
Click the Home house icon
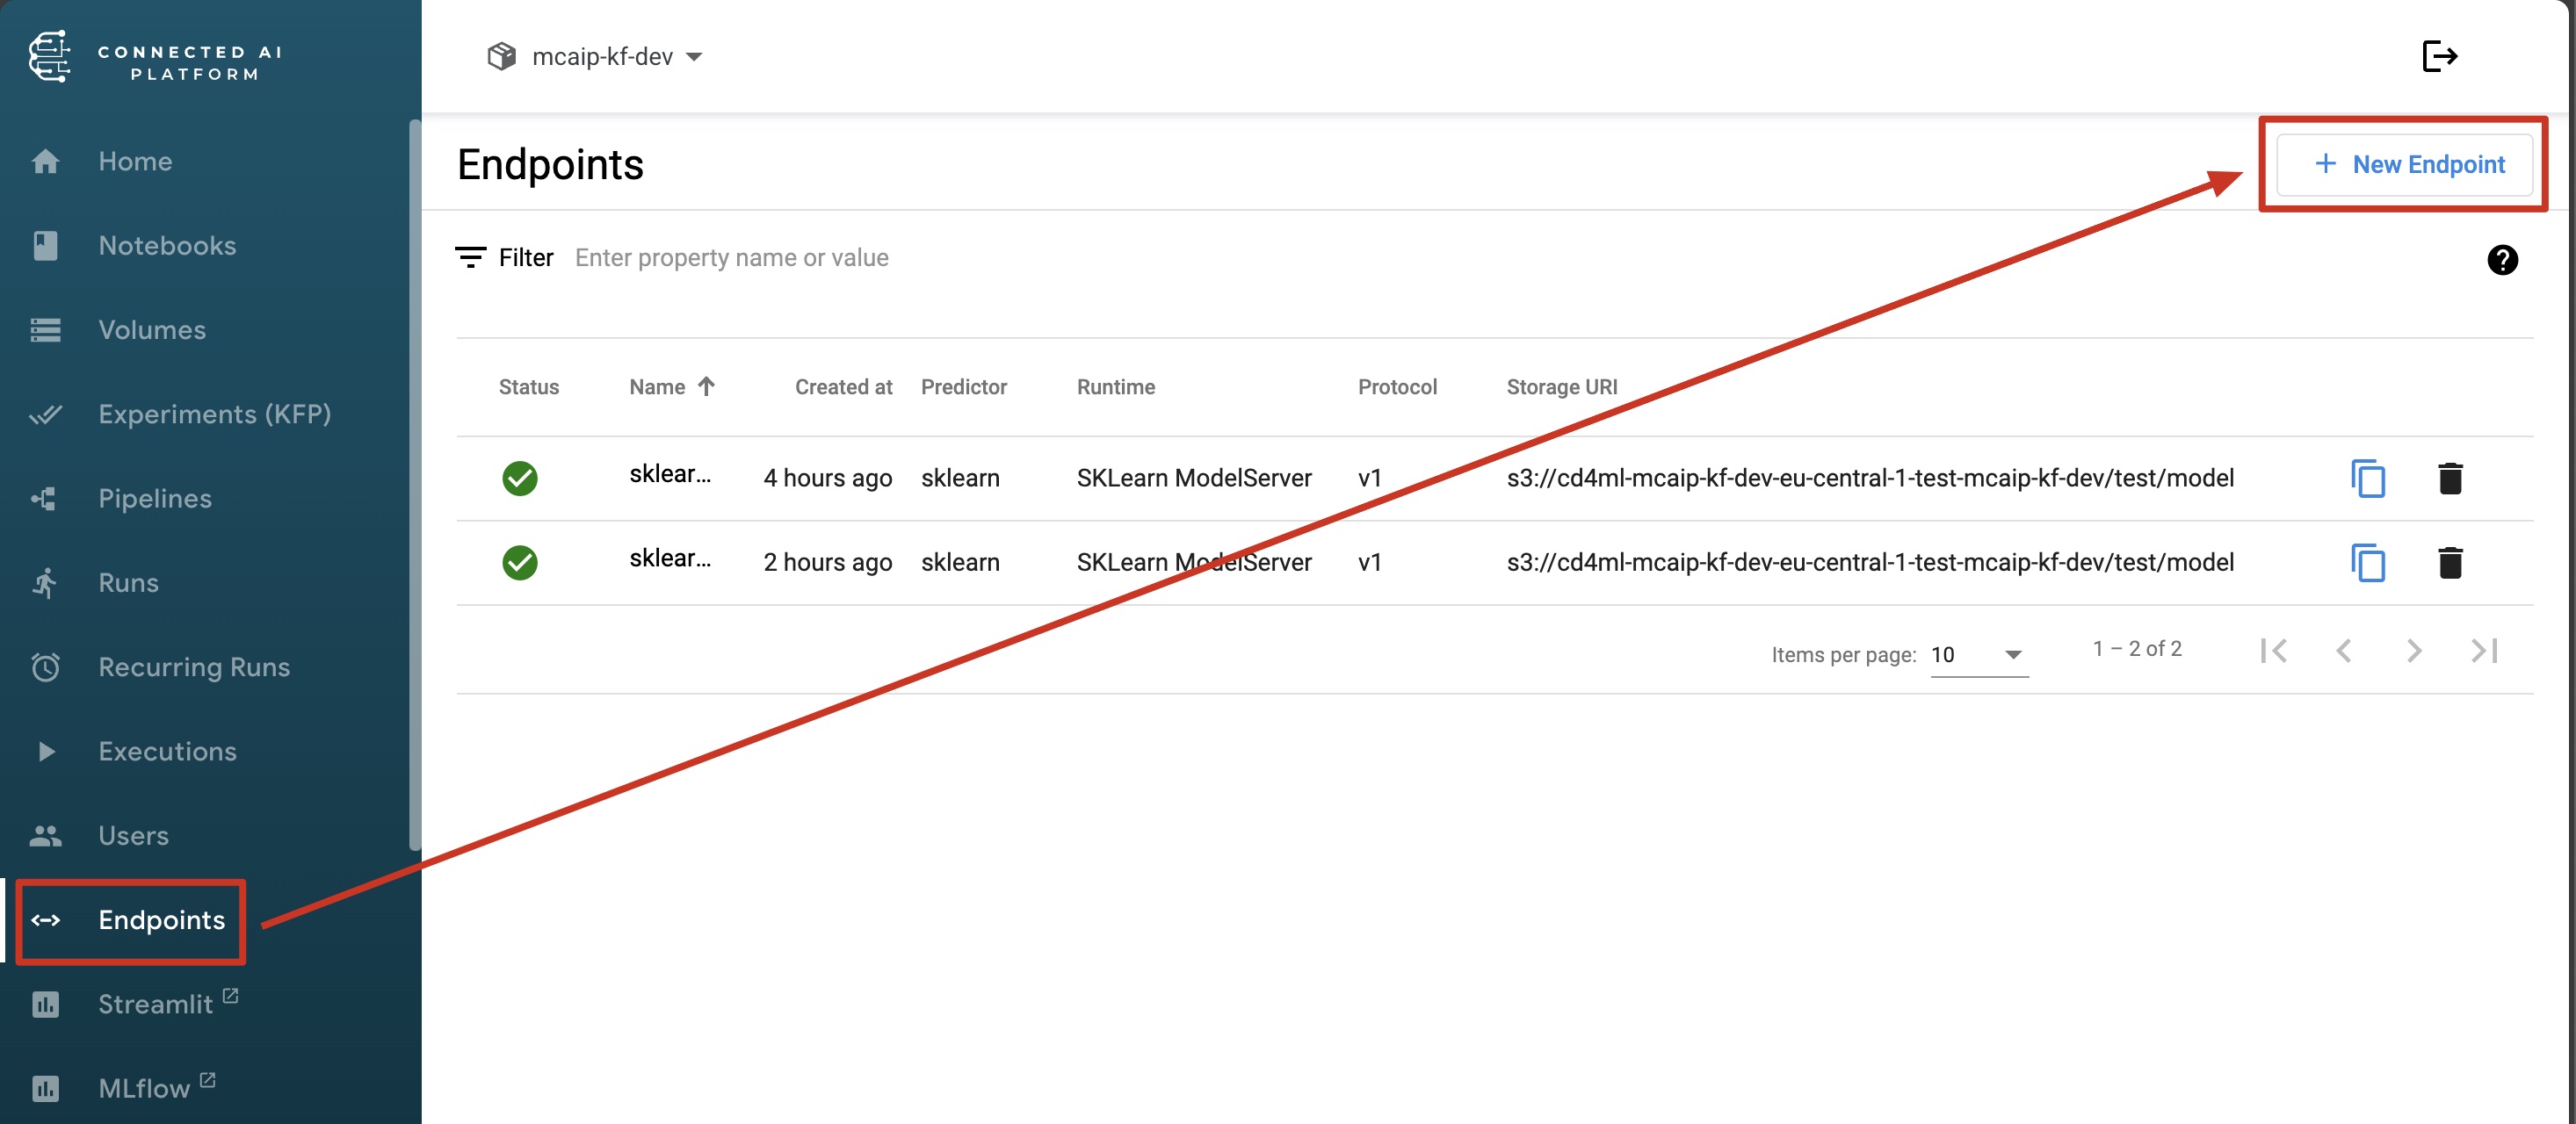pos(45,161)
